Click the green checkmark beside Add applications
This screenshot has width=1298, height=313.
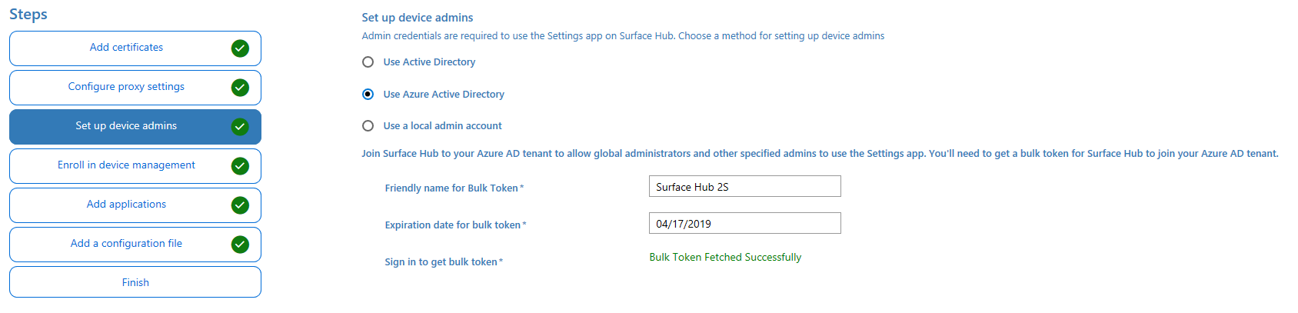pos(240,205)
